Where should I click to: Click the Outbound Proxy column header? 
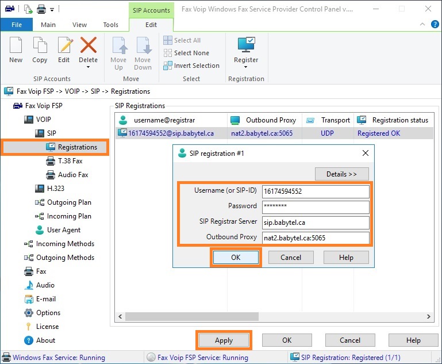264,120
